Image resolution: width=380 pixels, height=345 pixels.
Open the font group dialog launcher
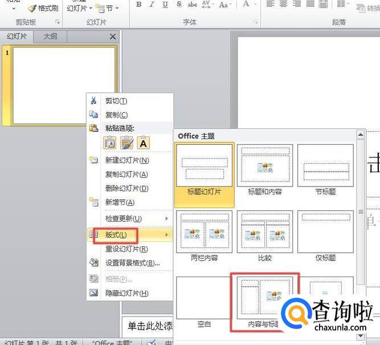(255, 22)
